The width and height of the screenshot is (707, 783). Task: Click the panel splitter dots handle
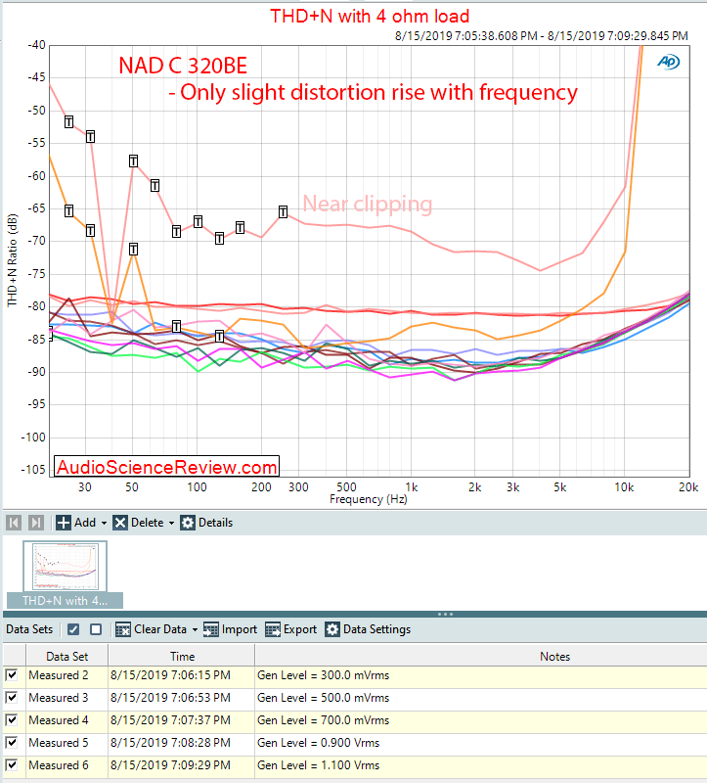point(445,615)
